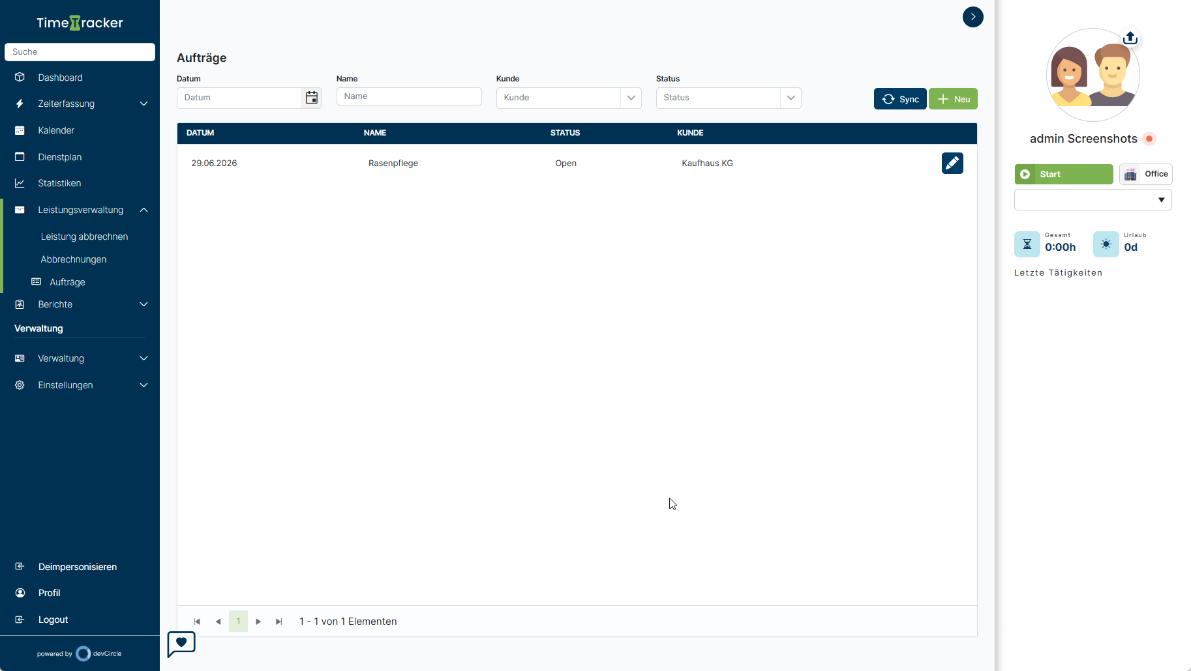This screenshot has width=1191, height=671.
Task: Click the Zeiterfassung lightning bolt icon
Action: (x=20, y=104)
